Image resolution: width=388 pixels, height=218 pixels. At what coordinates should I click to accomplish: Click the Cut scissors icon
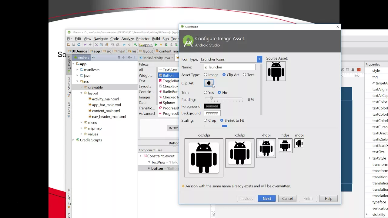[x=96, y=45]
